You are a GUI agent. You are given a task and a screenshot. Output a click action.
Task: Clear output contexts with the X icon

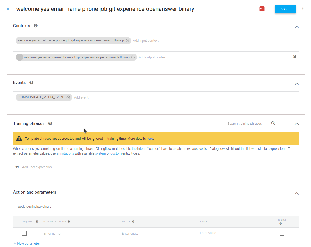(295, 57)
